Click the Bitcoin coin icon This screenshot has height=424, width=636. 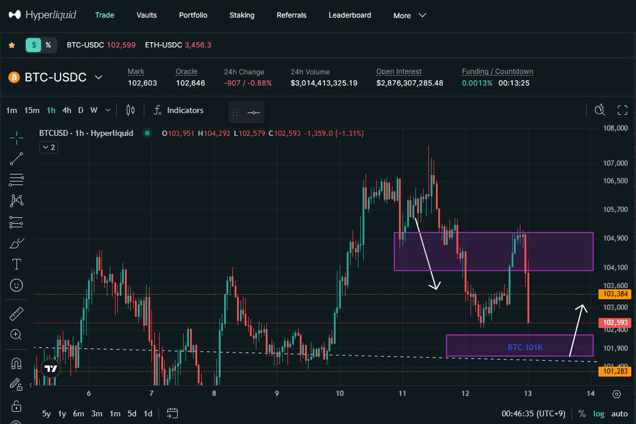[x=14, y=77]
